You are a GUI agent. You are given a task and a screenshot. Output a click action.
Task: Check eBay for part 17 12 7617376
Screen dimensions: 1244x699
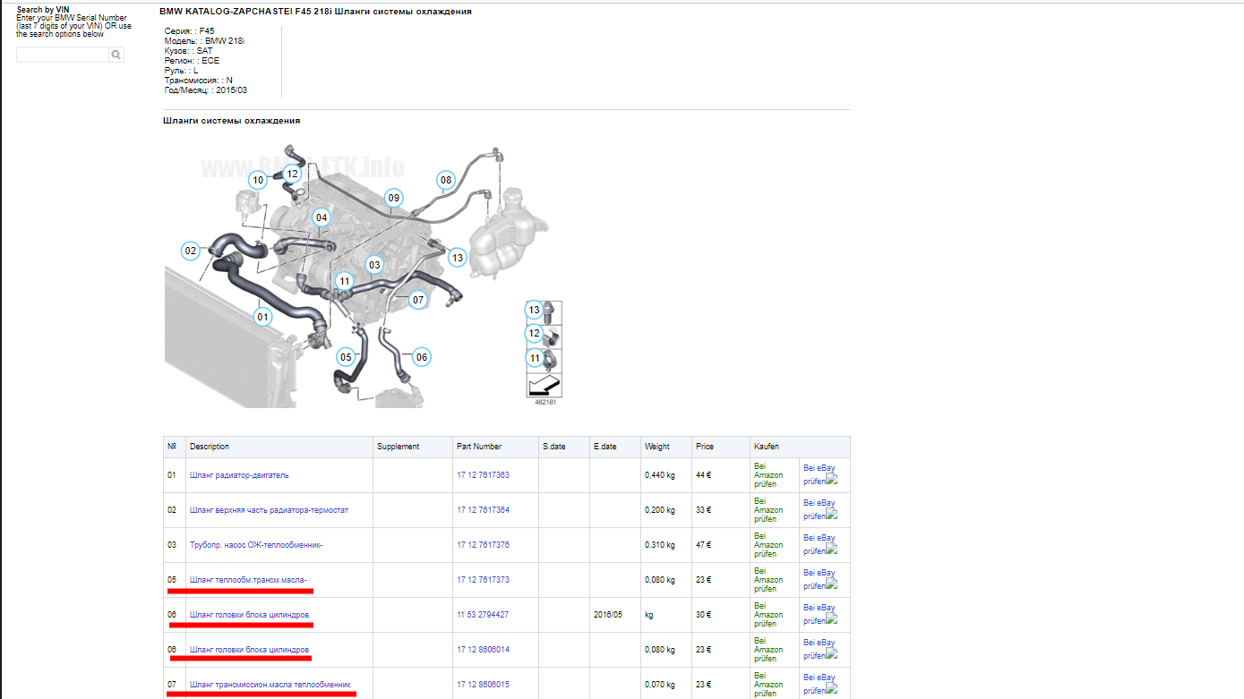pyautogui.click(x=819, y=544)
